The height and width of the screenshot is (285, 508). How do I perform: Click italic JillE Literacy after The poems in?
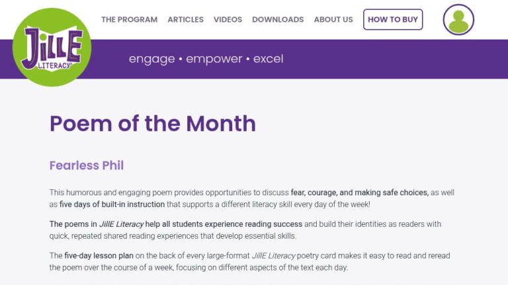pyautogui.click(x=121, y=224)
